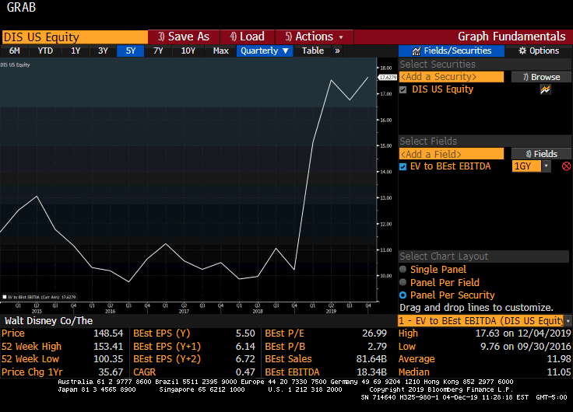Click the BEst P/E value 26.99
The height and width of the screenshot is (412, 573).
click(x=374, y=333)
